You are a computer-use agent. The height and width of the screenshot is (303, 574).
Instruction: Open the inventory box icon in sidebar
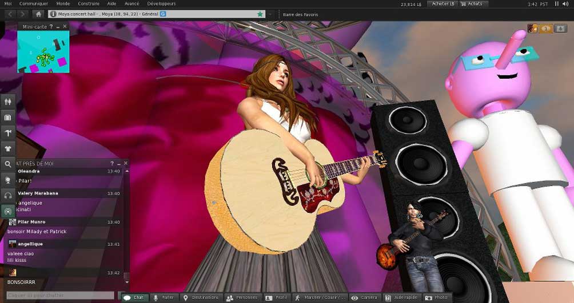tap(8, 117)
